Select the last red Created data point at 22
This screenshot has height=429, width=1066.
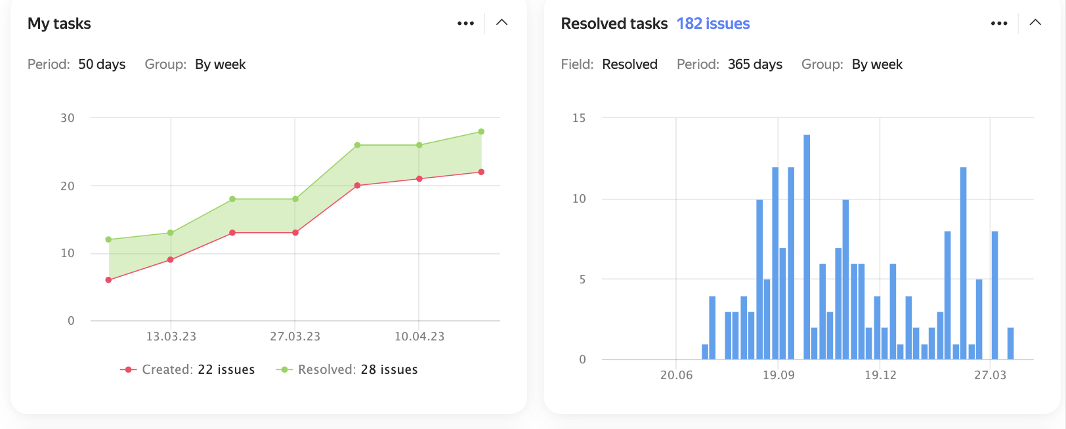pyautogui.click(x=481, y=172)
